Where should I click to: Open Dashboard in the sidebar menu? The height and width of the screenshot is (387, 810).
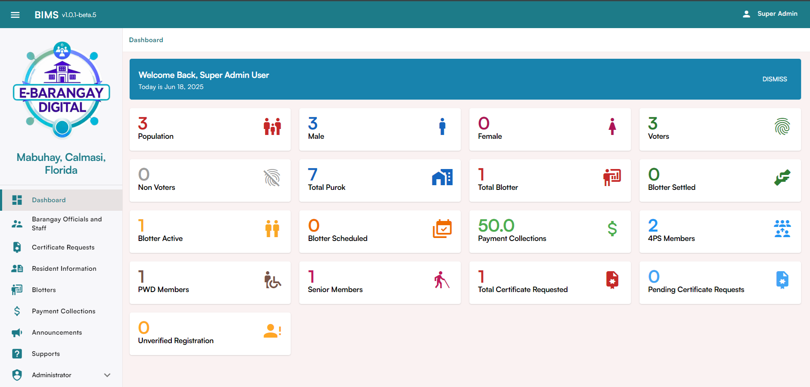click(62, 200)
